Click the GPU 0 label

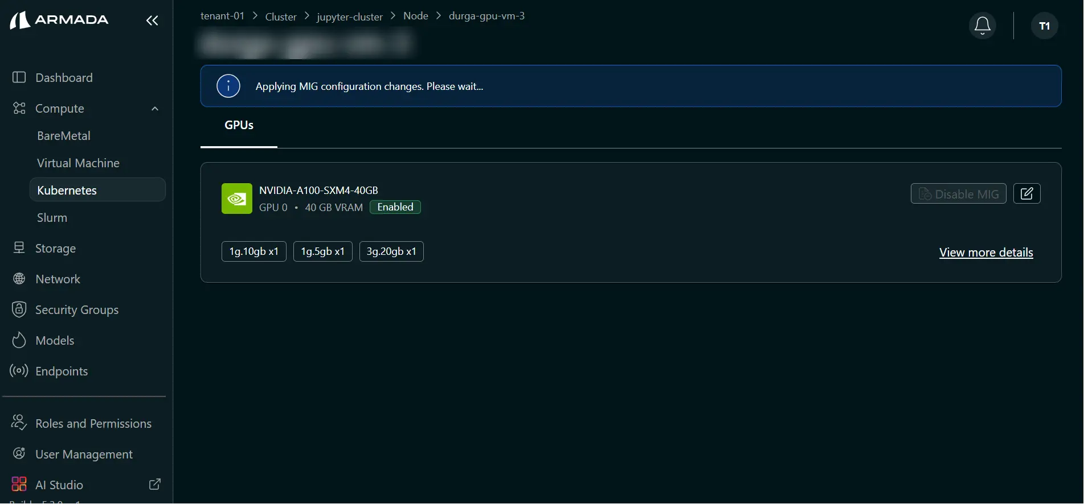273,208
